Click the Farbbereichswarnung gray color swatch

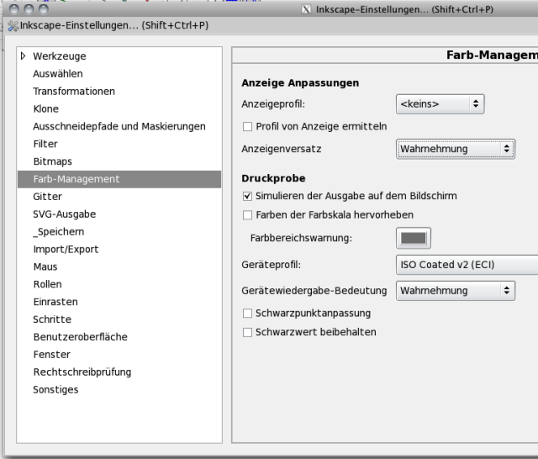tap(414, 238)
